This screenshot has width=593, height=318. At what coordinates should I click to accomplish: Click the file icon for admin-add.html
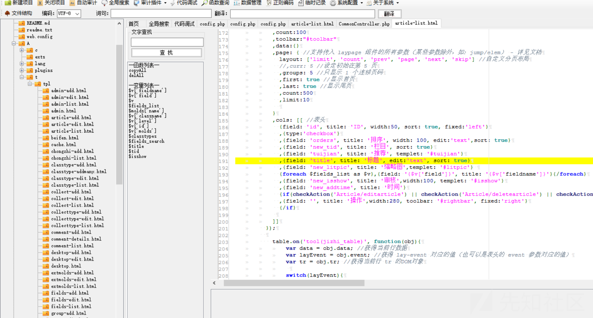pyautogui.click(x=46, y=90)
